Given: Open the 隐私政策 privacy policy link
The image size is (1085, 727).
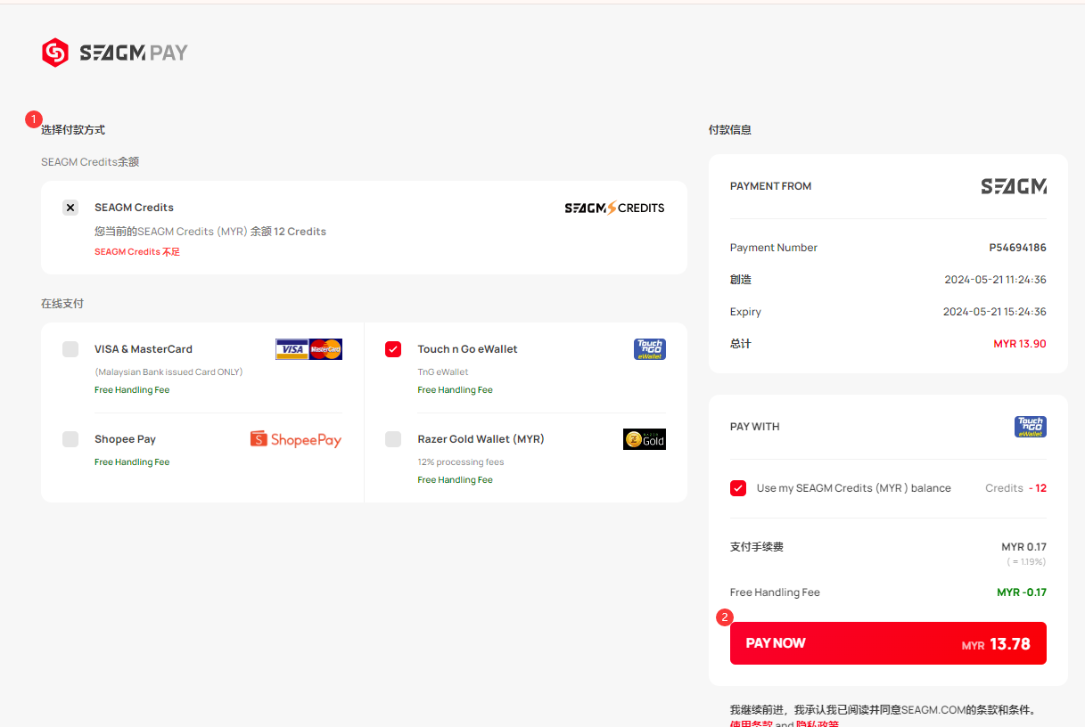Looking at the screenshot, I should [x=817, y=723].
